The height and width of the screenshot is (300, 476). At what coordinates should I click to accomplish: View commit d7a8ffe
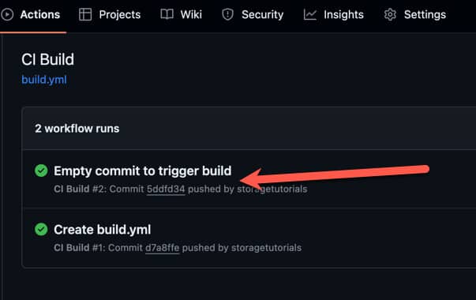coord(163,248)
